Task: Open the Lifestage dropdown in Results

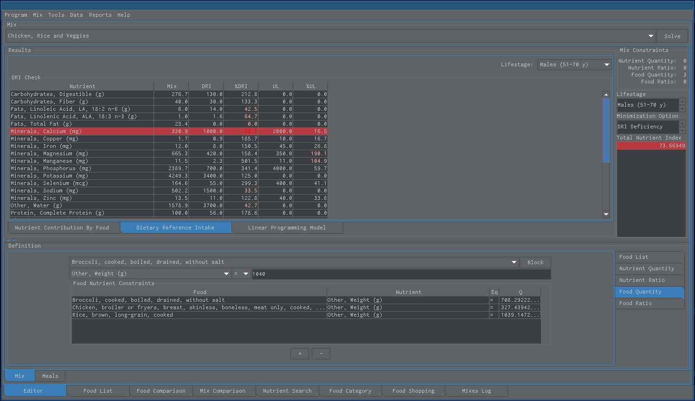Action: [606, 65]
